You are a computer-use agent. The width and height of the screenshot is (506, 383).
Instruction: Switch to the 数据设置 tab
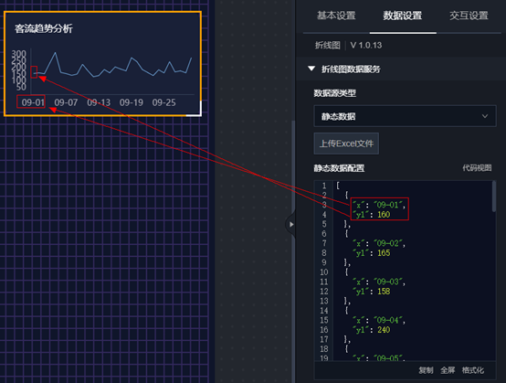403,16
